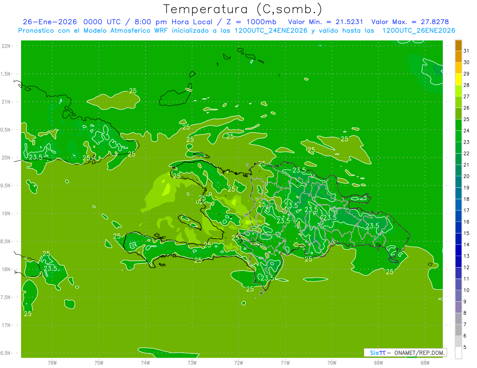Click the legend value 26
Image resolution: width=477 pixels, height=368 pixels.
466,108
